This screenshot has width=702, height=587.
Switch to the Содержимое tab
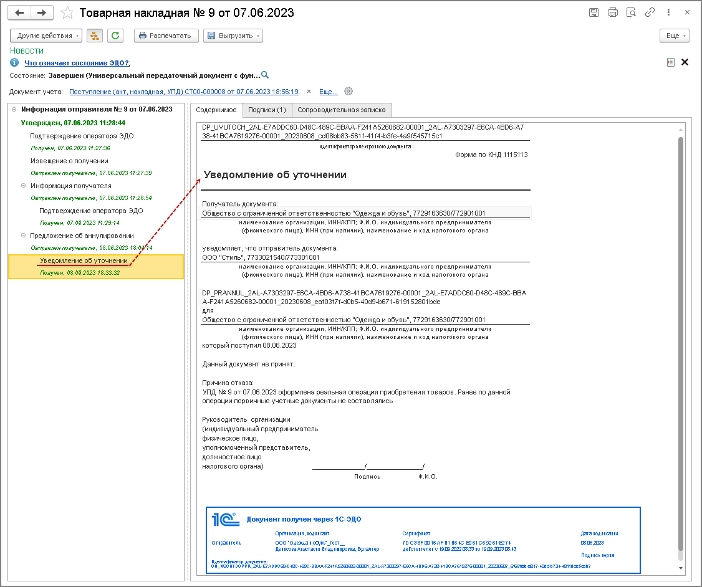(x=216, y=110)
